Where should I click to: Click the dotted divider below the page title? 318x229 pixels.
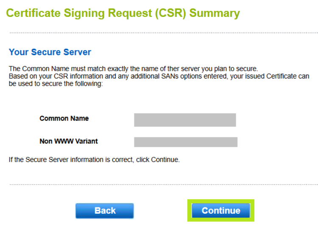click(163, 33)
